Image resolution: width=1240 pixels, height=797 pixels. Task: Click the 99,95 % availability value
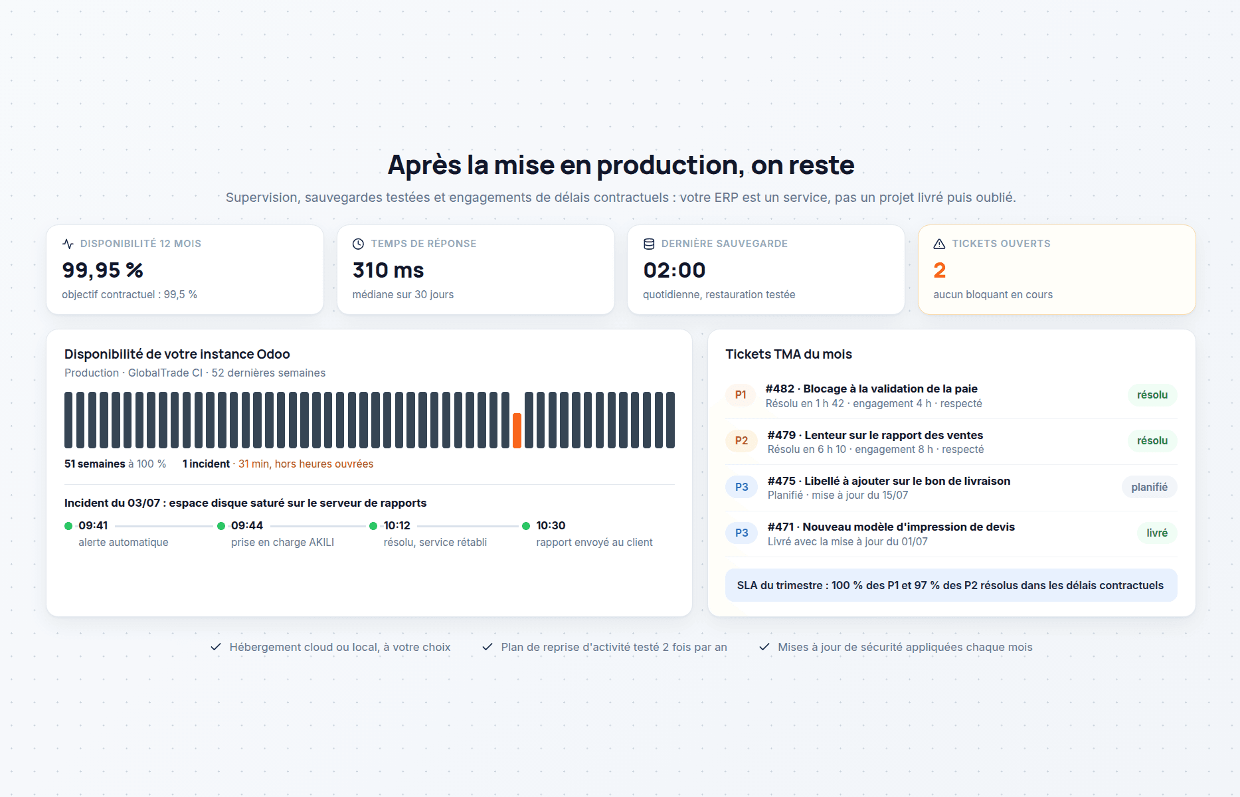coord(103,270)
